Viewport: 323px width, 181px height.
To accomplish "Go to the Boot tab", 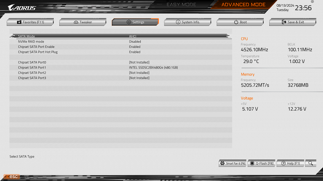I will click(240, 22).
